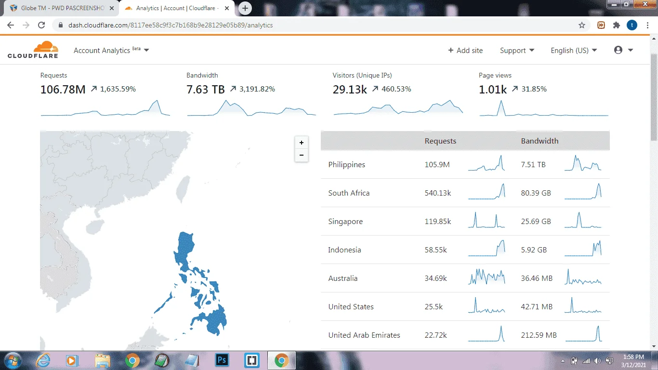Open a new Chrome tab

click(x=245, y=8)
